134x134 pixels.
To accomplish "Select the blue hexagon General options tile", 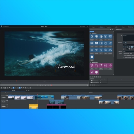I will [92, 58].
